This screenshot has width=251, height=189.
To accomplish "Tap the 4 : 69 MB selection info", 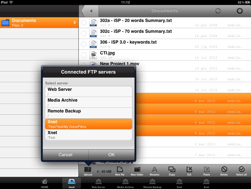I will [104, 172].
